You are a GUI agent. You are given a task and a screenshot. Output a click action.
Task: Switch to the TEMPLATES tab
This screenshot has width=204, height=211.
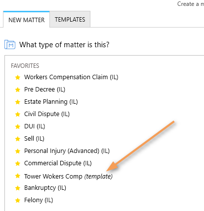coord(70,20)
